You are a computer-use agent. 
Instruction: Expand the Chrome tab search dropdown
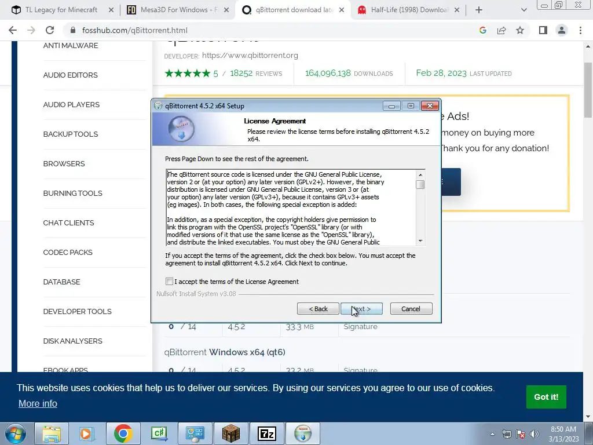[x=524, y=10]
